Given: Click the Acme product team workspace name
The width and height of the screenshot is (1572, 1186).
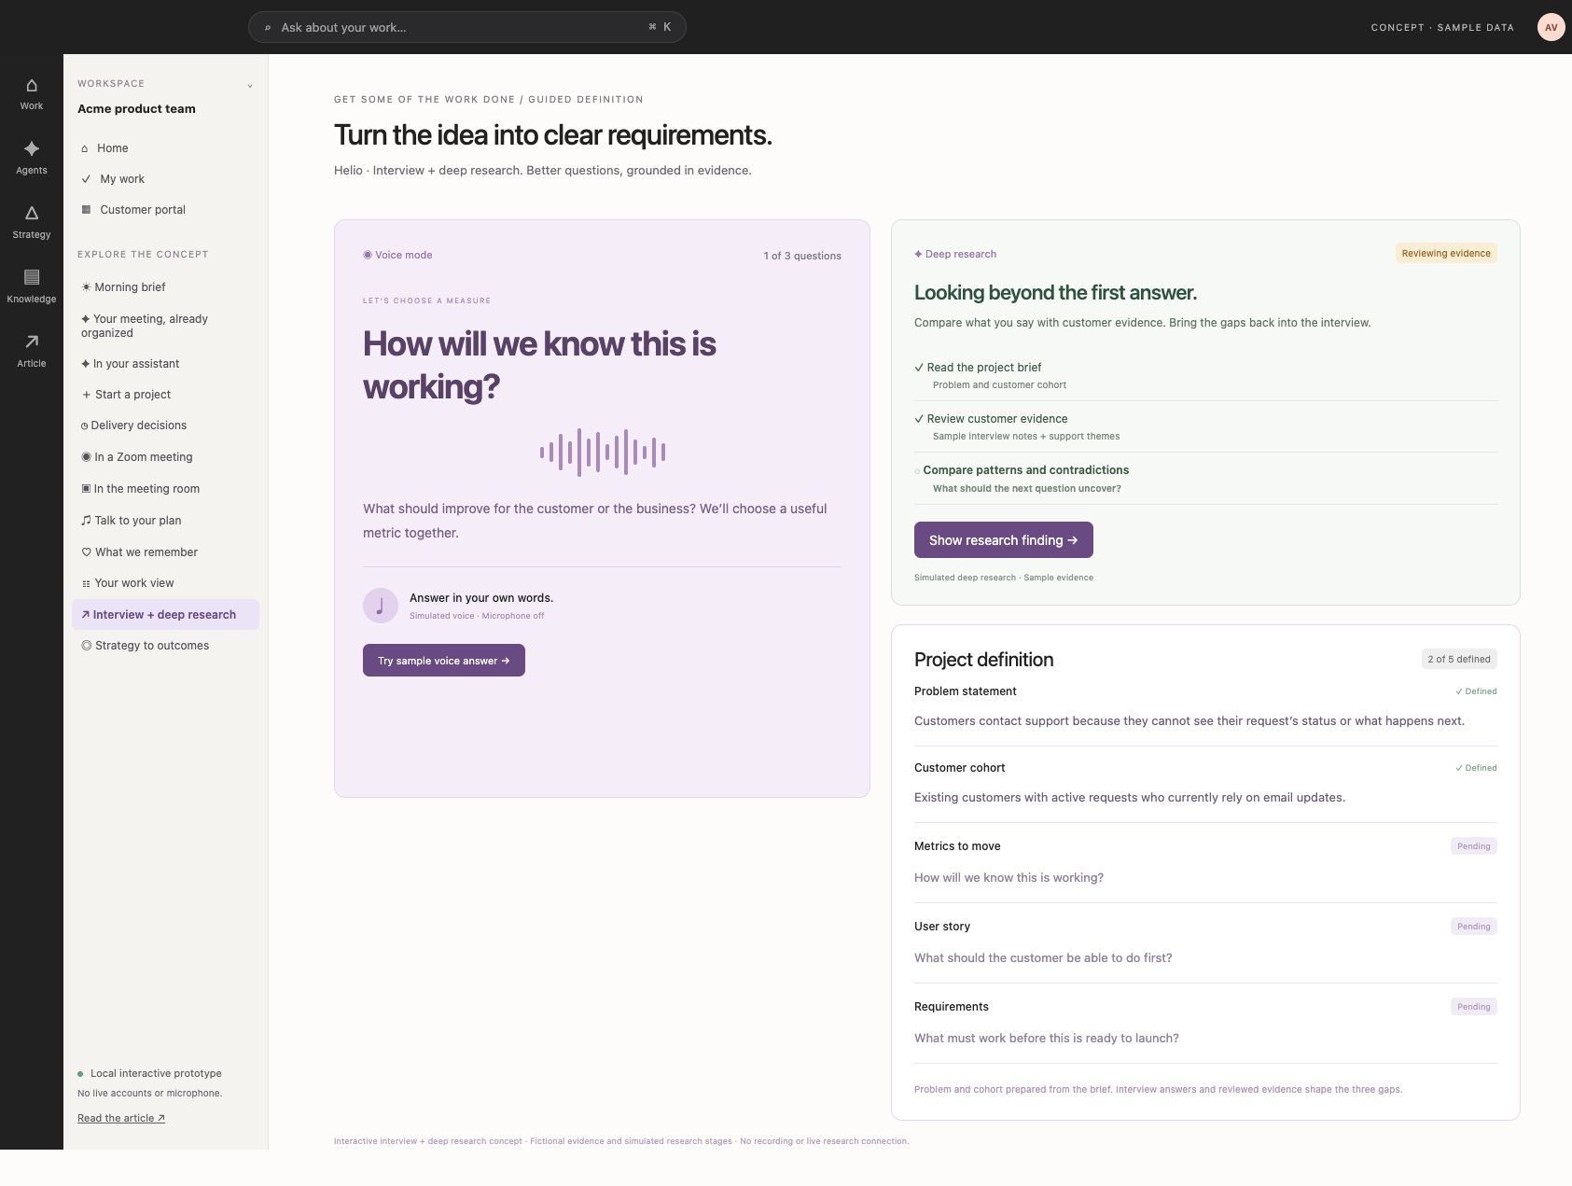Looking at the screenshot, I should tap(137, 109).
